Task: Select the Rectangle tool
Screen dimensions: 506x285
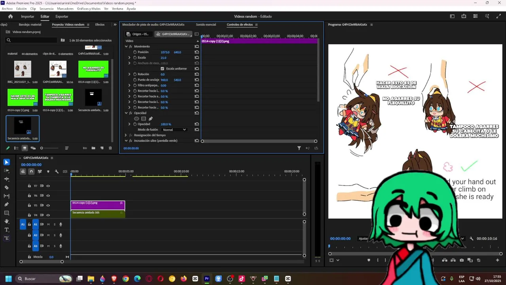Action: coord(6,213)
